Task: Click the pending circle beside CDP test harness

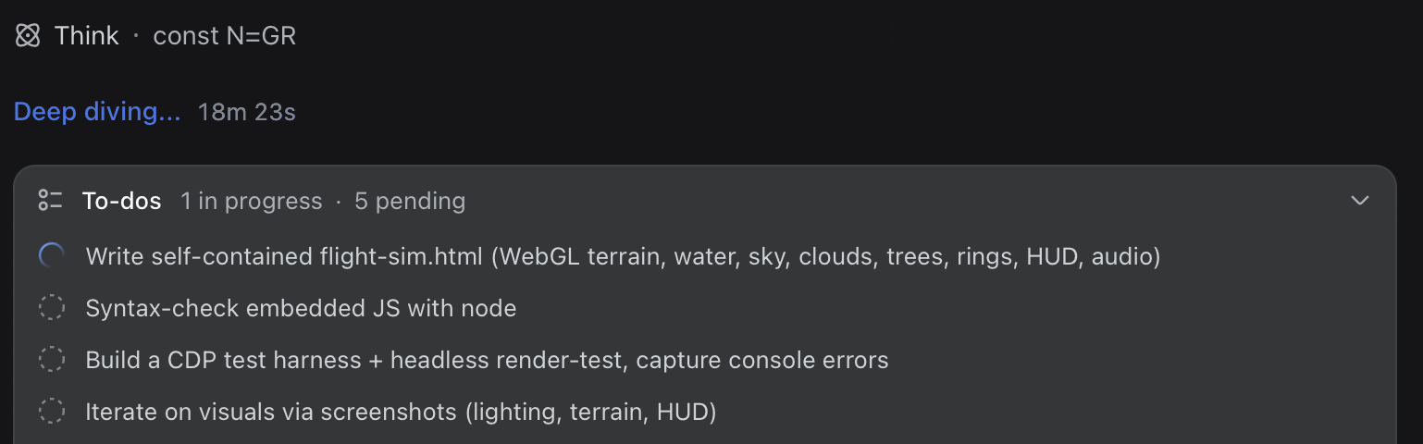Action: click(51, 360)
